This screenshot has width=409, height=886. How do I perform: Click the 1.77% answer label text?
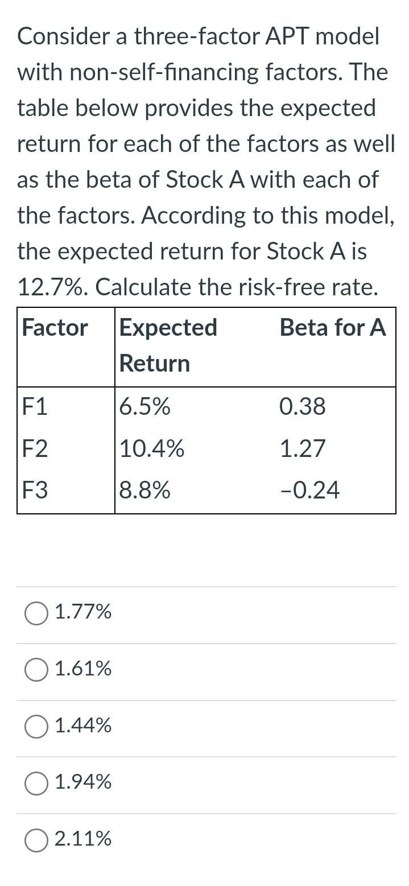point(82,613)
